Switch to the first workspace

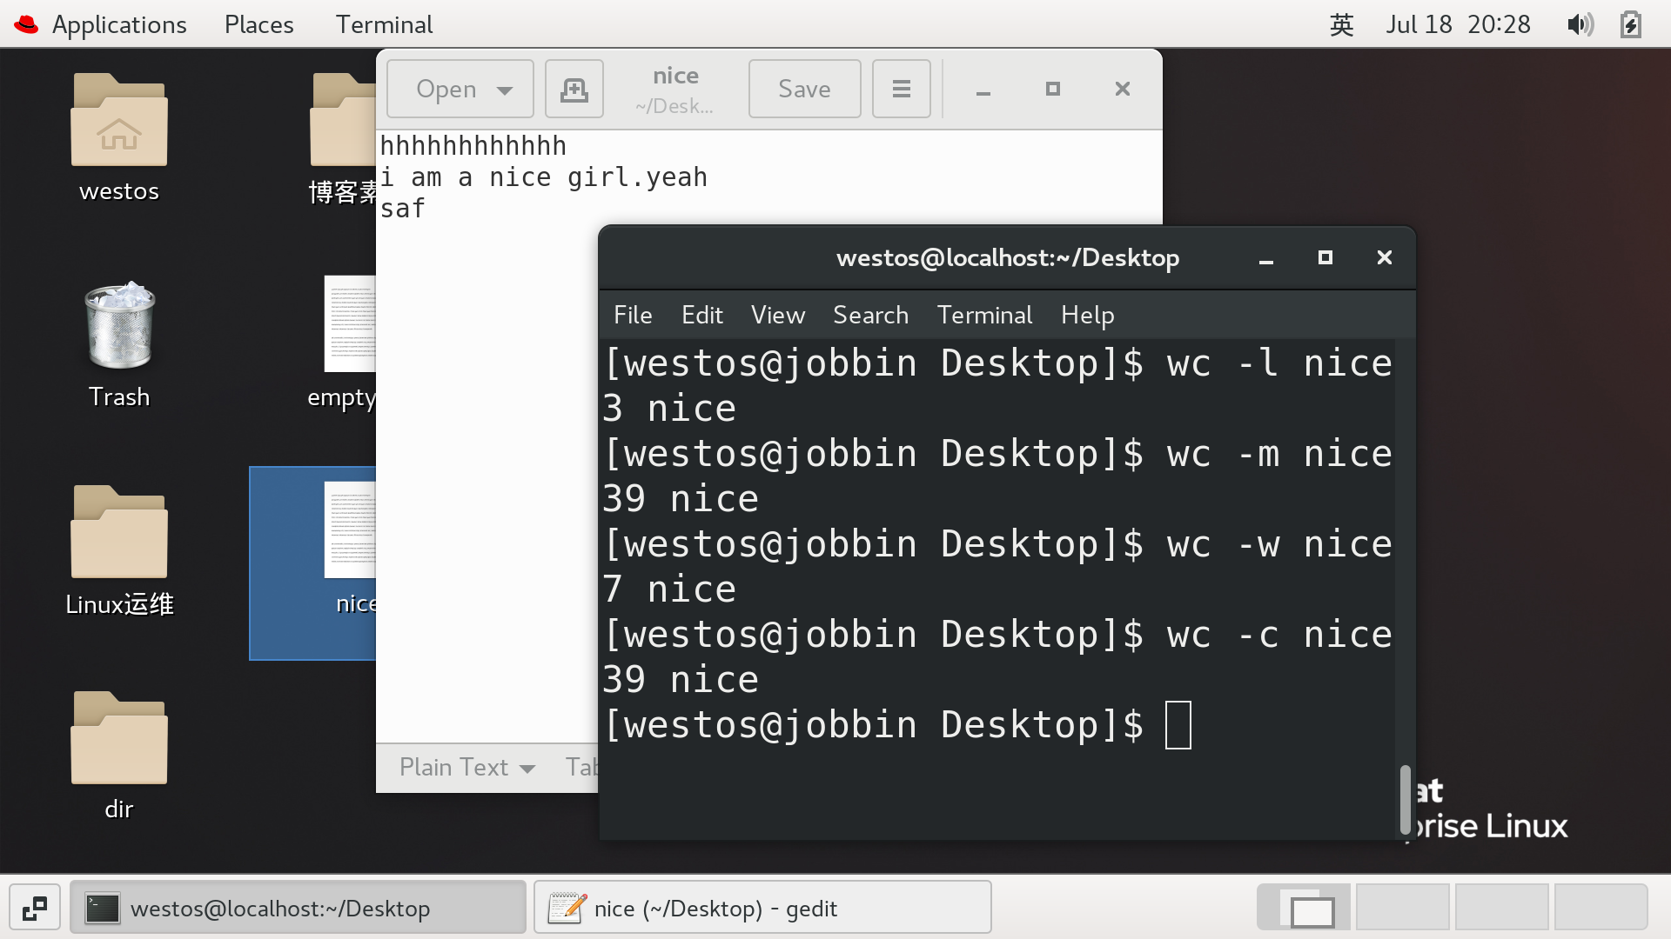pyautogui.click(x=1304, y=909)
